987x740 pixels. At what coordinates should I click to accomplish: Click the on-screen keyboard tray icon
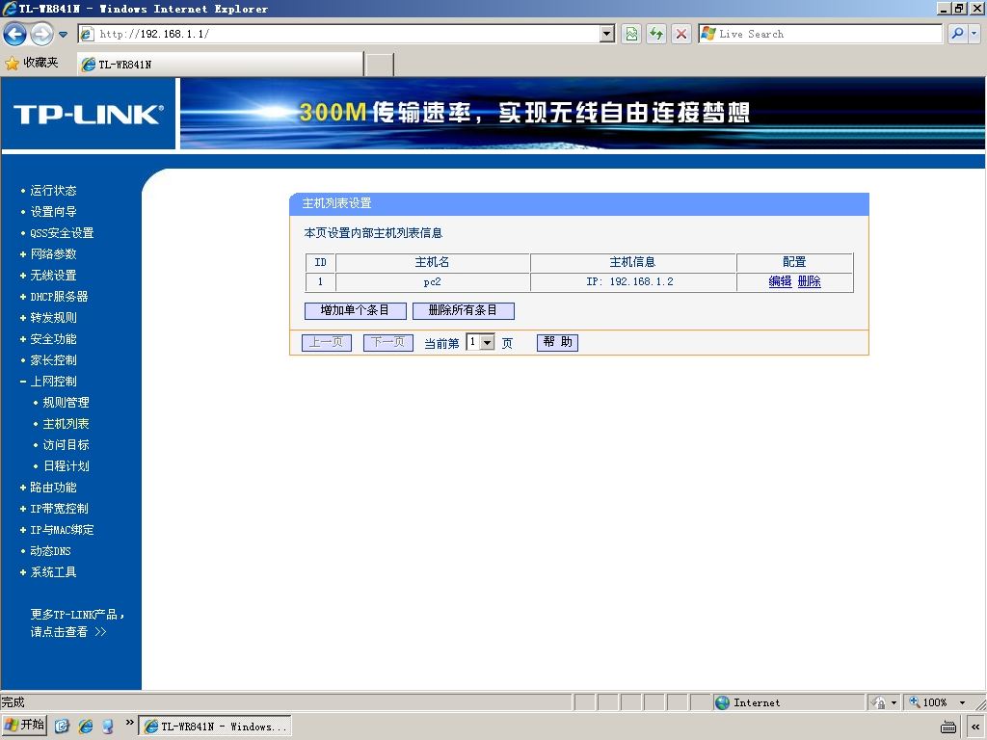point(948,727)
